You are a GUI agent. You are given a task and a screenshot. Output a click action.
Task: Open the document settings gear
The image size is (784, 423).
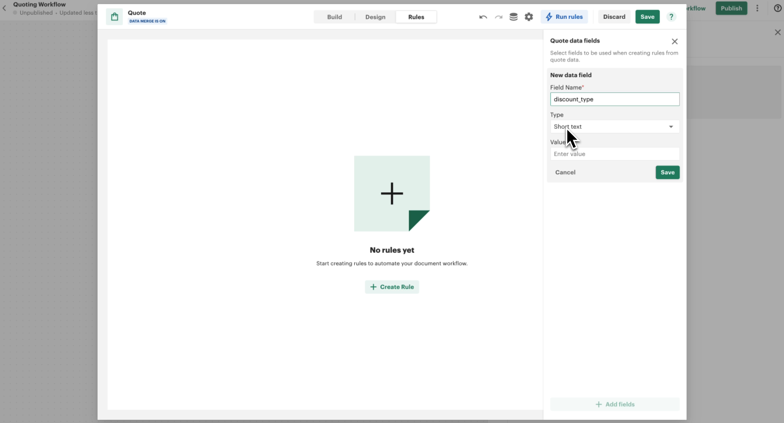(x=529, y=17)
